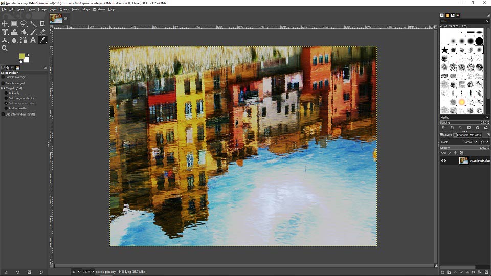The height and width of the screenshot is (276, 491).
Task: Enable the Sample merged checkbox
Action: [x=3, y=83]
